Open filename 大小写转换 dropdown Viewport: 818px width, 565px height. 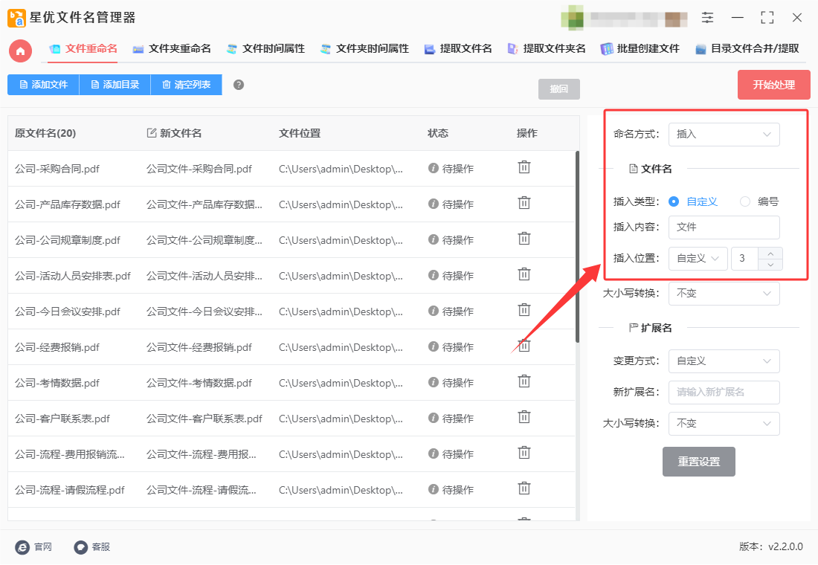724,293
